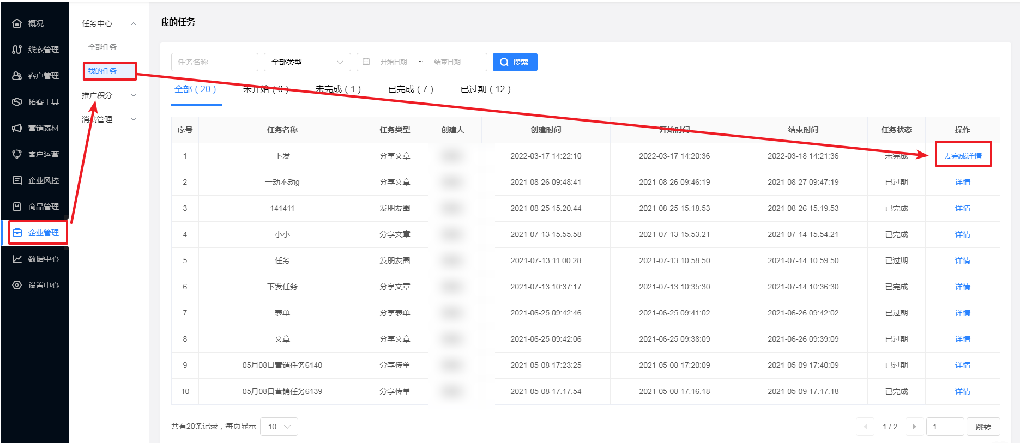The image size is (1020, 443).
Task: Open 全部任务 in the submenu
Action: pyautogui.click(x=102, y=47)
